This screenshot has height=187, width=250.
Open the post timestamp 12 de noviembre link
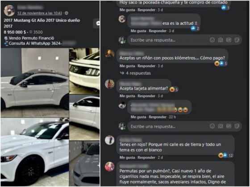point(40,13)
